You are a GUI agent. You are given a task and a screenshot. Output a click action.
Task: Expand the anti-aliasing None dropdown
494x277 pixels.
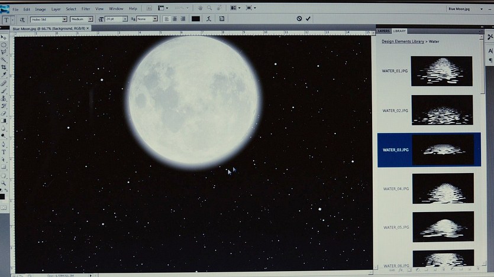(x=147, y=19)
